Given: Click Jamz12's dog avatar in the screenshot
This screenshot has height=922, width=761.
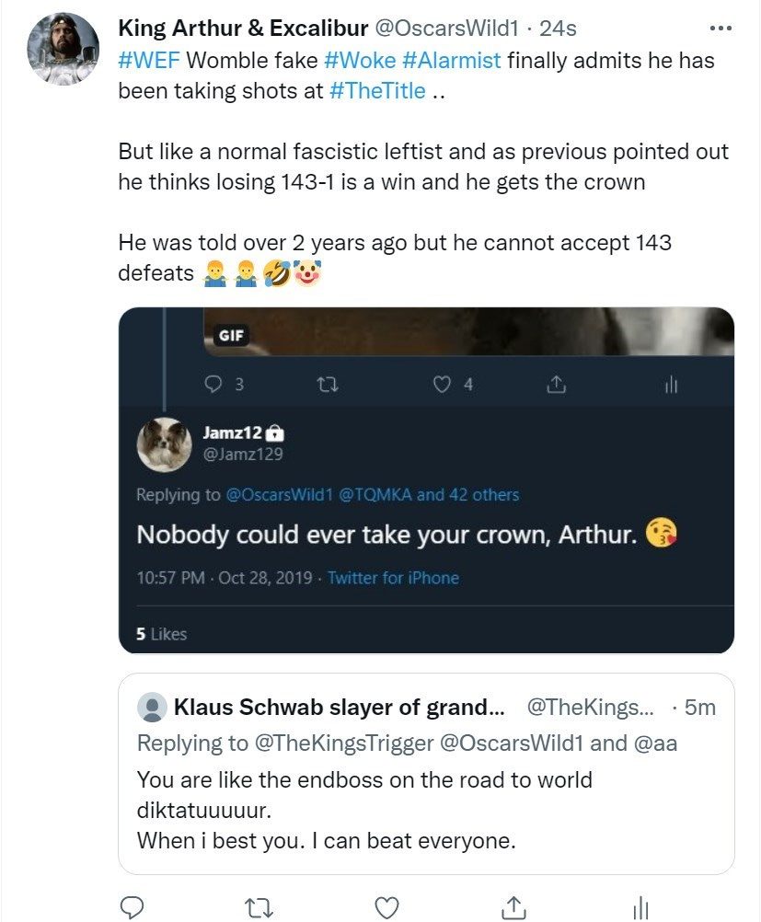Looking at the screenshot, I should point(164,444).
